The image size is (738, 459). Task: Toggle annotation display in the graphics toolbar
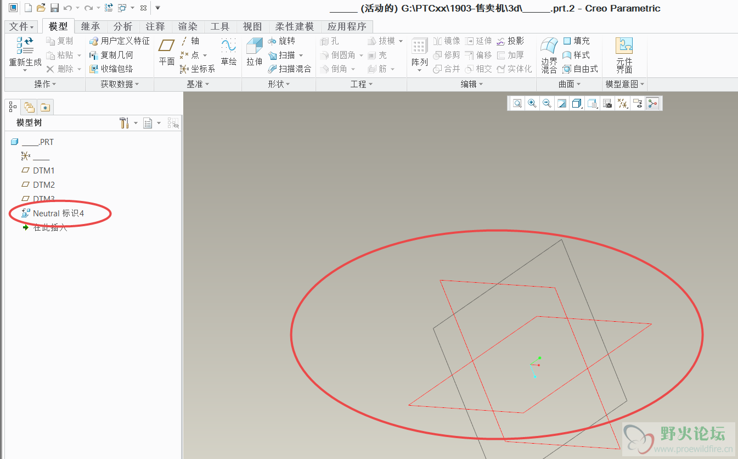coord(638,103)
